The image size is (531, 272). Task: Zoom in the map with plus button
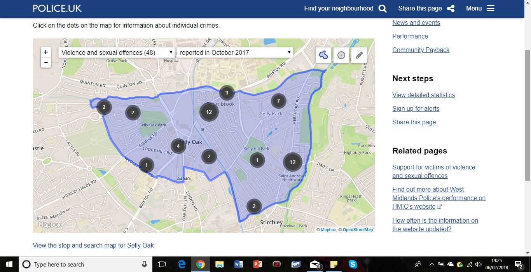pos(46,52)
